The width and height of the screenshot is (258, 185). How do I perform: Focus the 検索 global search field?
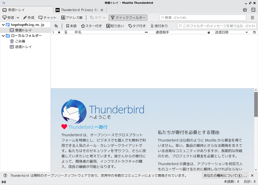[203, 18]
